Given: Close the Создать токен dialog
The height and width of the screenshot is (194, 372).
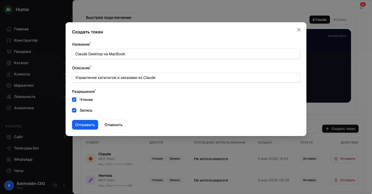Looking at the screenshot, I should [299, 30].
